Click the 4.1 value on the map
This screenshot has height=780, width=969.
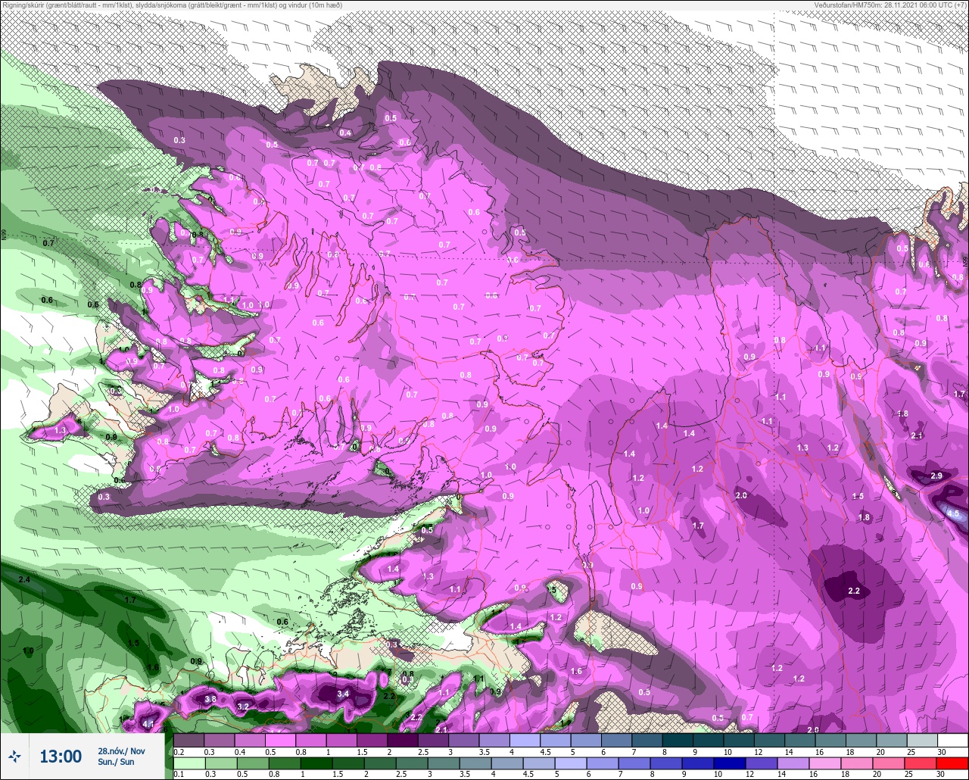(148, 725)
